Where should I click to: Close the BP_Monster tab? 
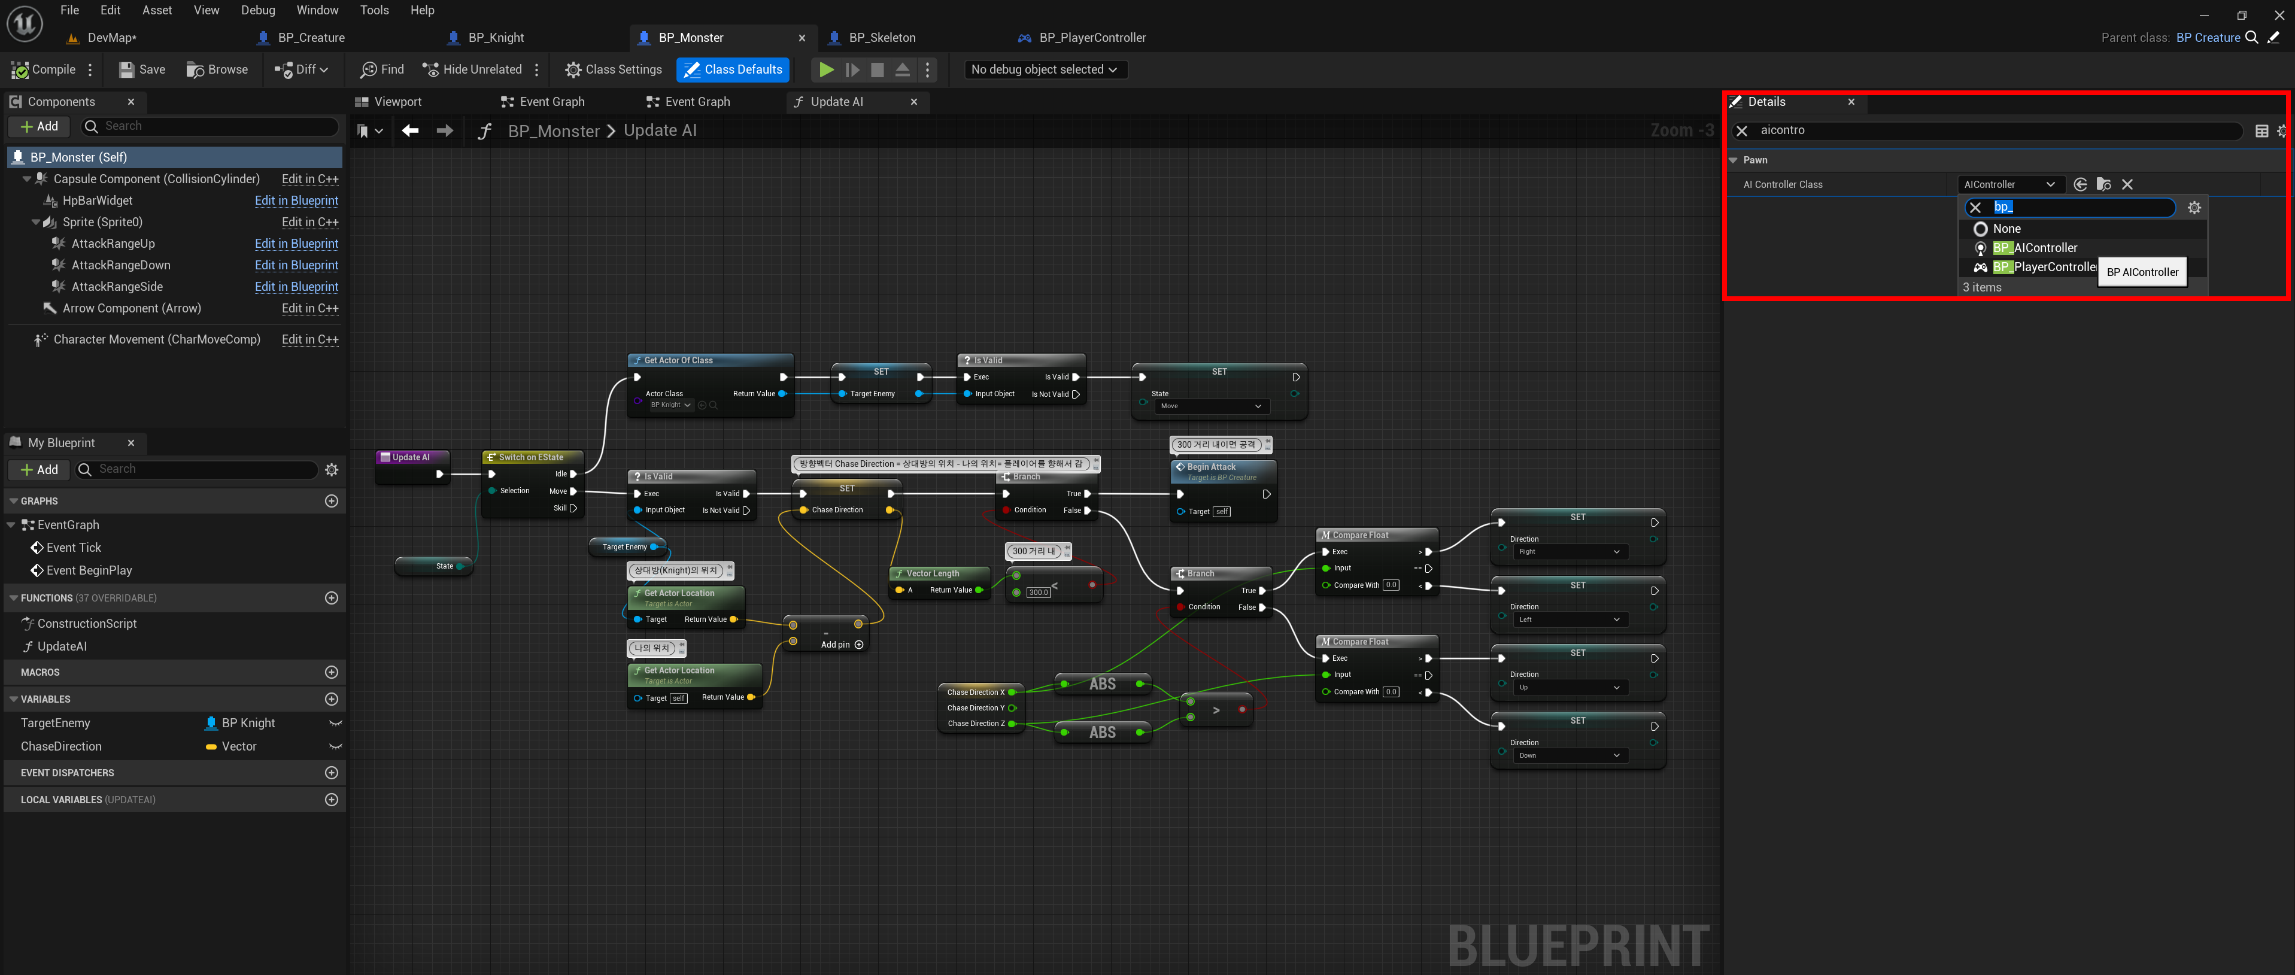click(802, 38)
